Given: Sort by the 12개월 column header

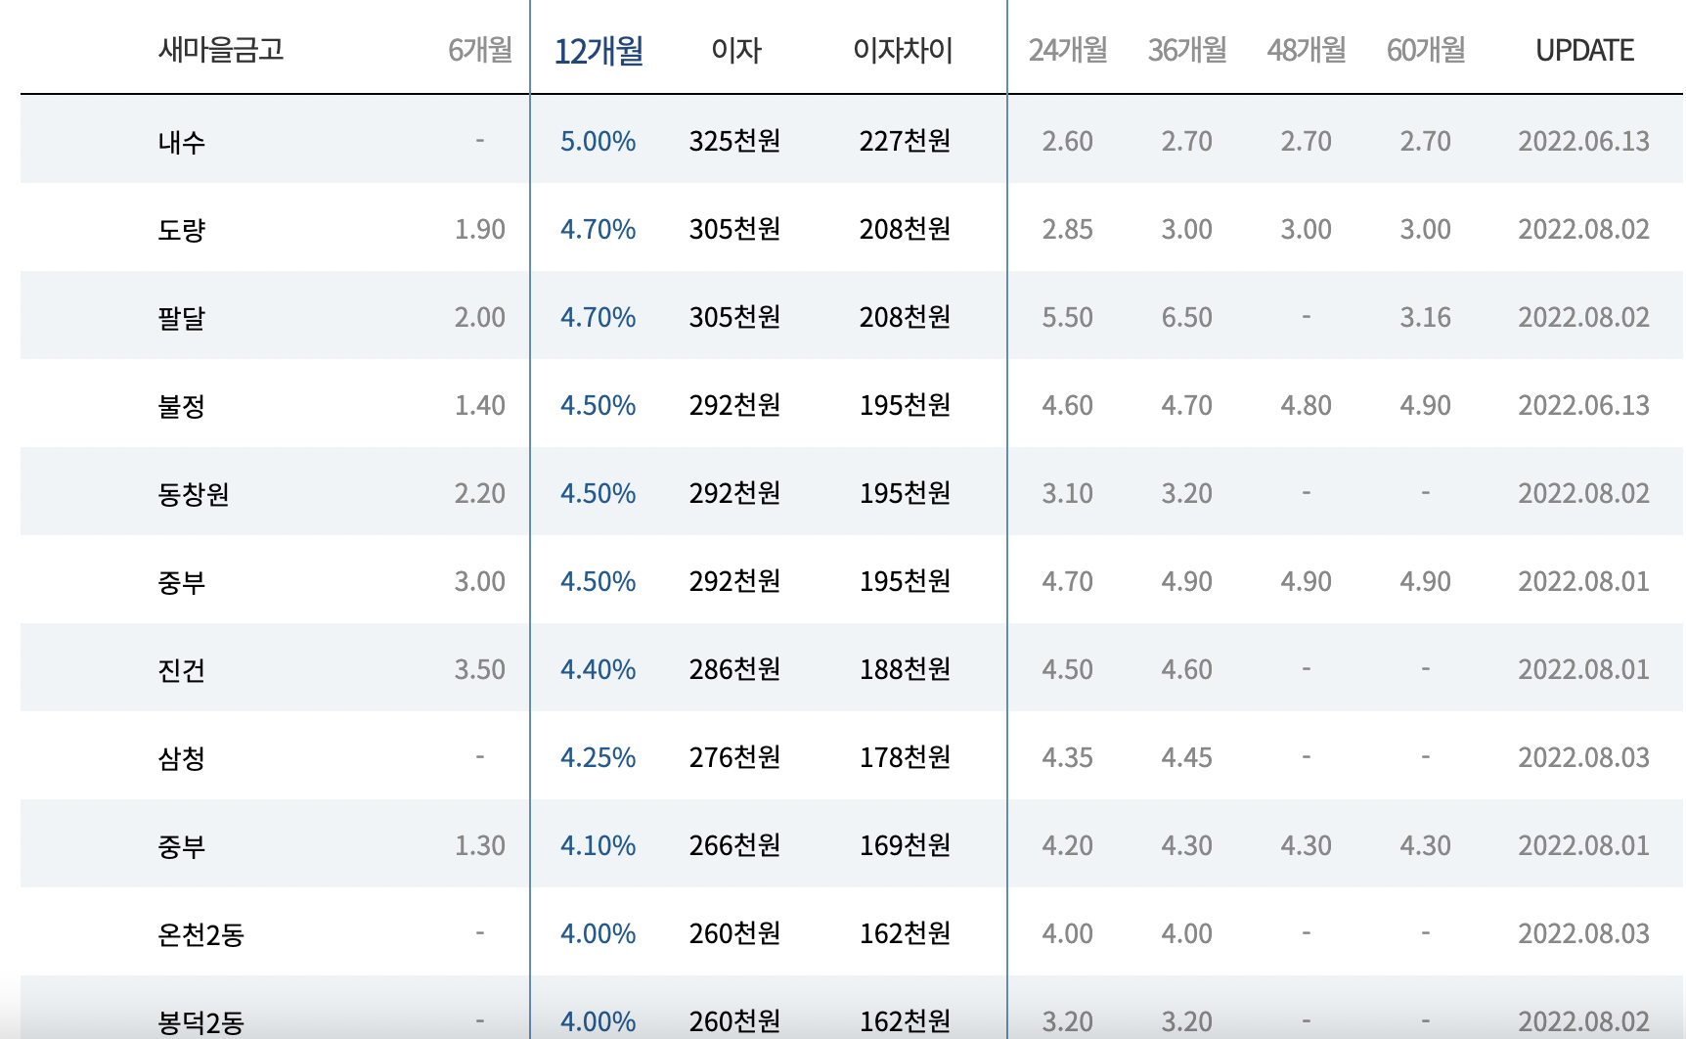Looking at the screenshot, I should click(x=599, y=50).
